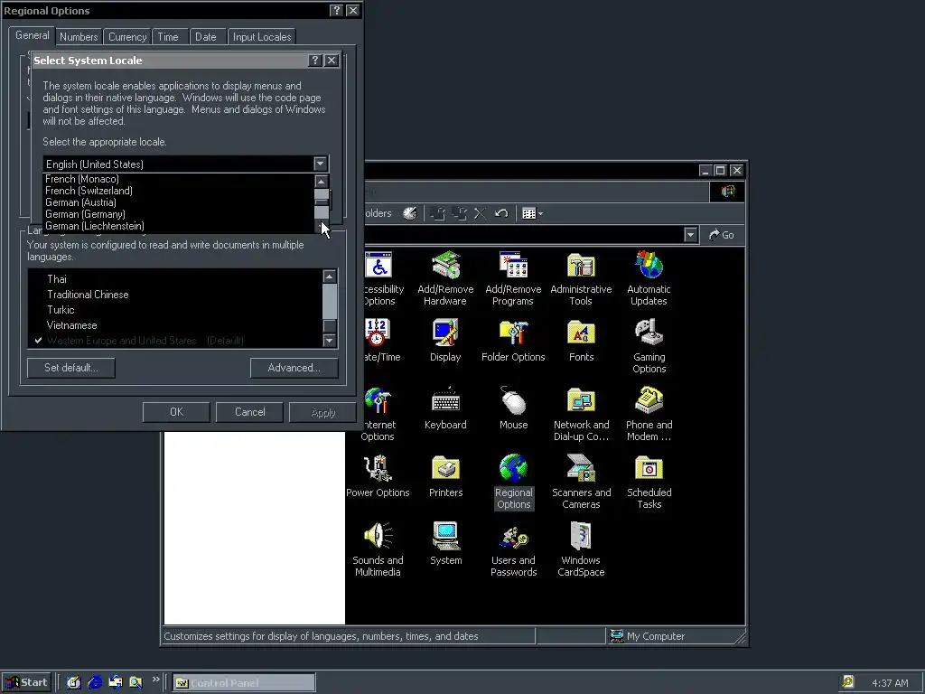Open System properties icon
The height and width of the screenshot is (694, 925).
pyautogui.click(x=445, y=544)
